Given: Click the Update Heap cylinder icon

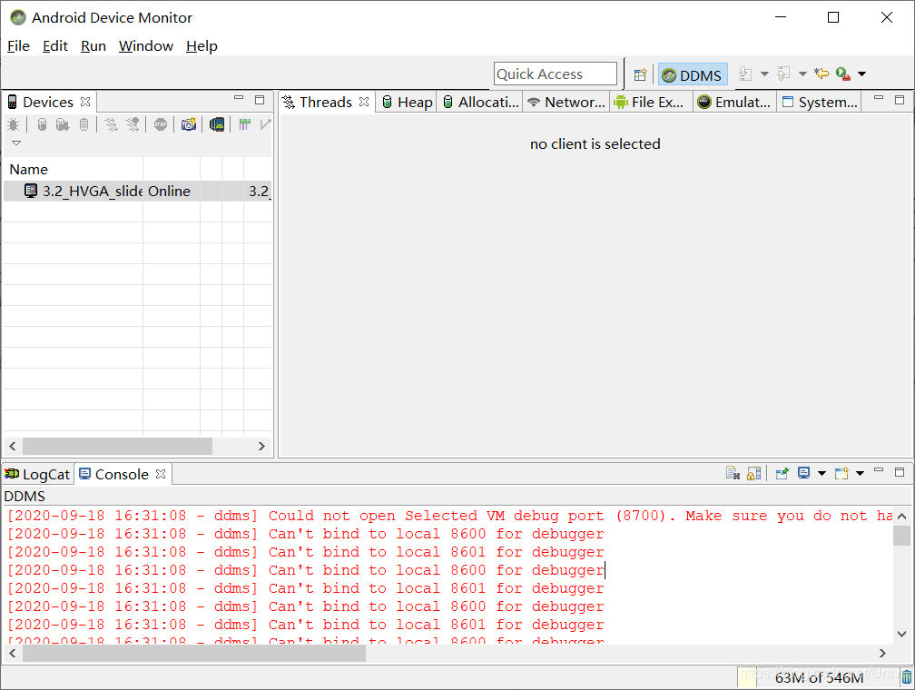Looking at the screenshot, I should (42, 124).
